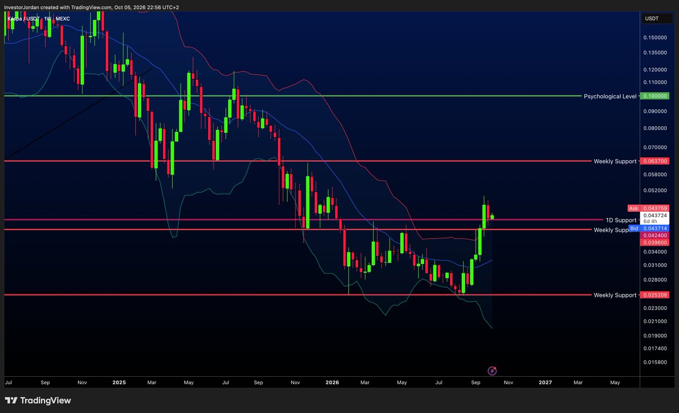This screenshot has width=679, height=413.
Task: Select the Psychological Level line label
Action: click(610, 96)
